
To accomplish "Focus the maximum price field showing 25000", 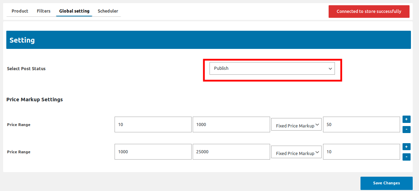I will 231,152.
